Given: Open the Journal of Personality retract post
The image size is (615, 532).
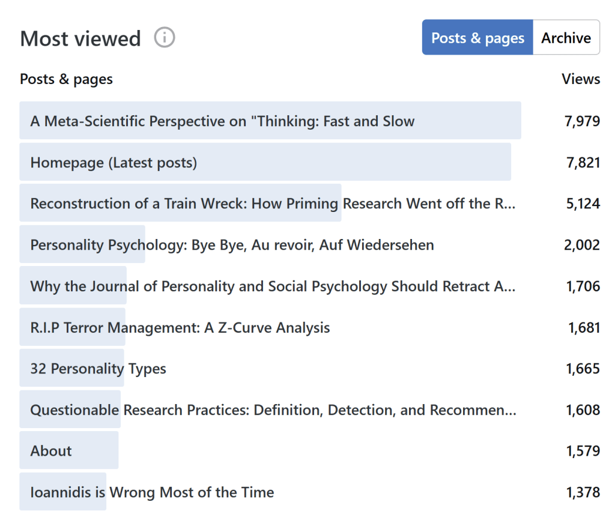Looking at the screenshot, I should coord(272,286).
